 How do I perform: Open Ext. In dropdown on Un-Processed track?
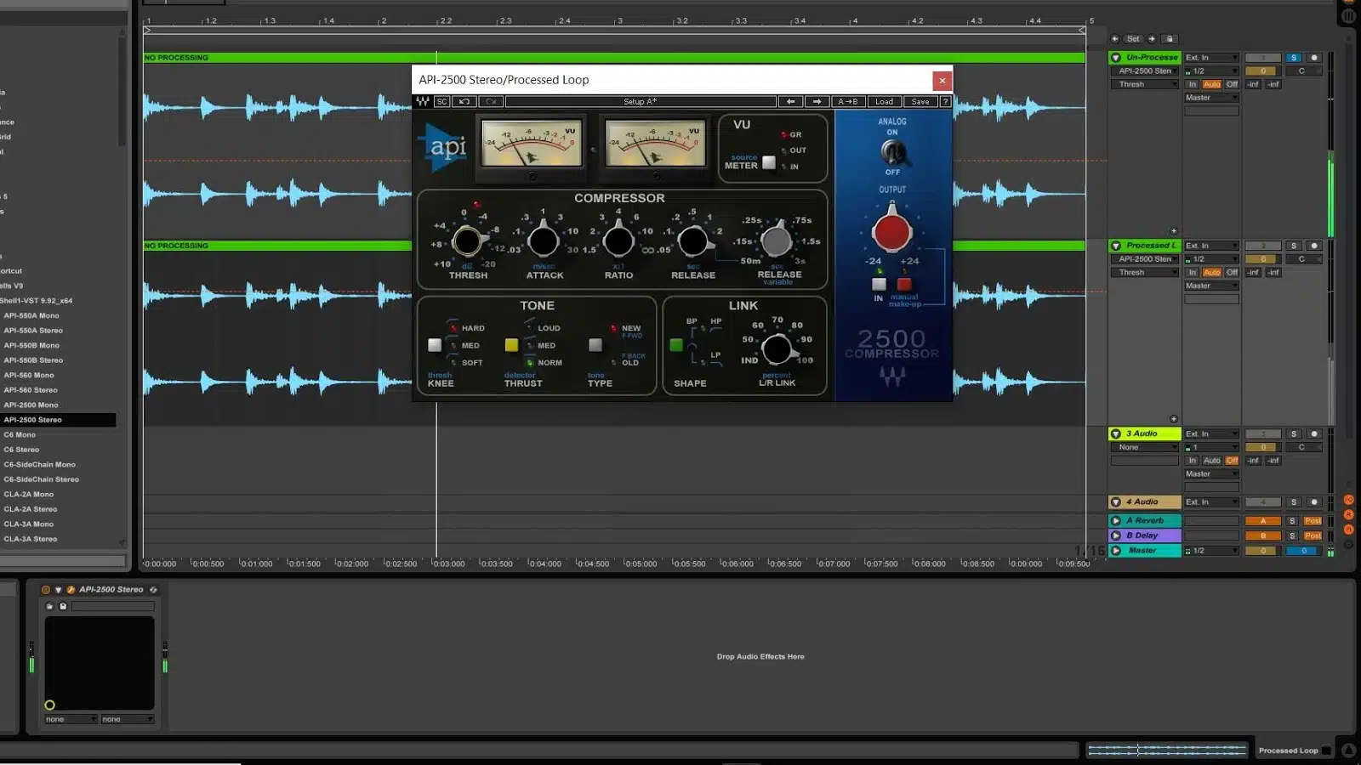coord(1211,58)
